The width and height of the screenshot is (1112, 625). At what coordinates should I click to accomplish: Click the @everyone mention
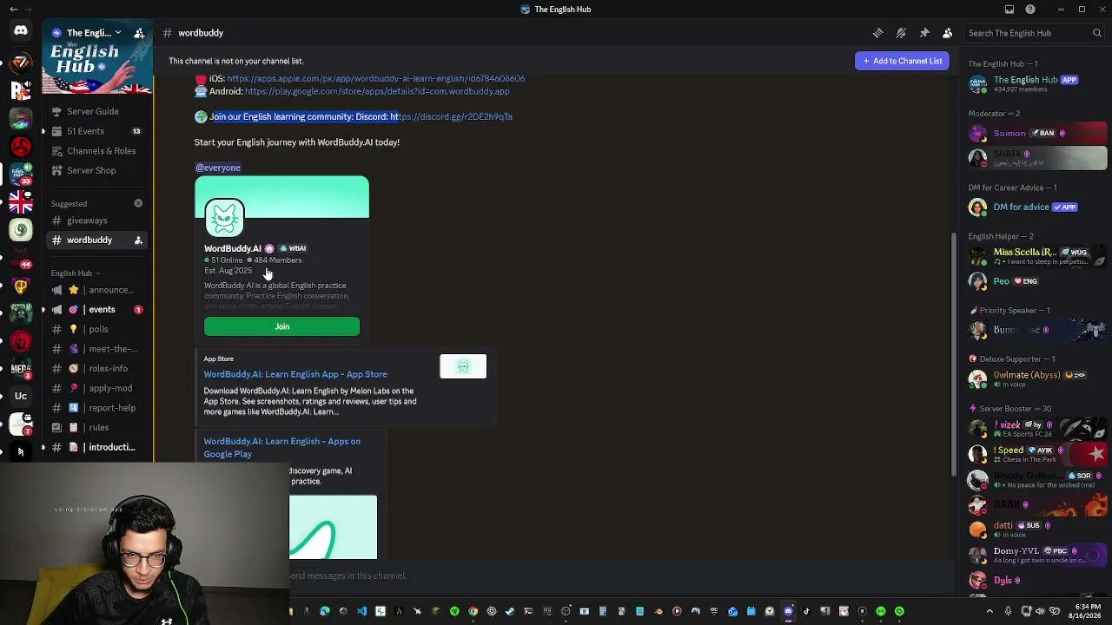(x=218, y=168)
